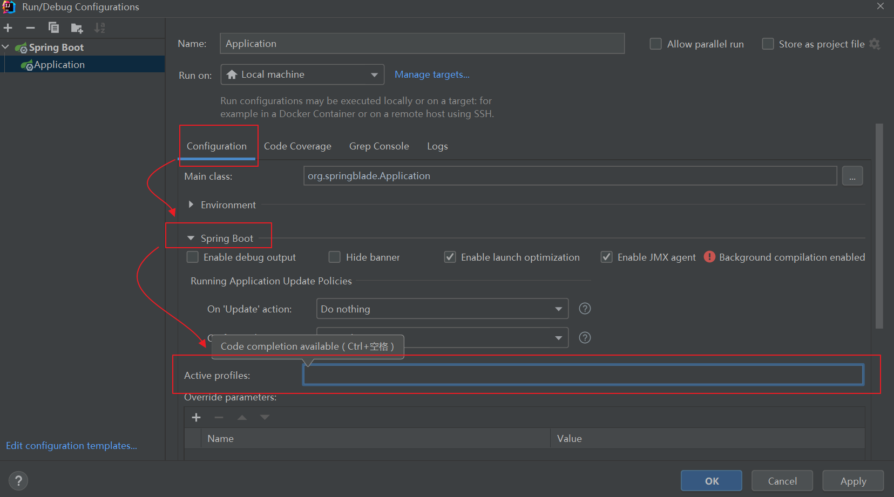Click the Main class text field
This screenshot has height=497, width=894.
click(570, 176)
